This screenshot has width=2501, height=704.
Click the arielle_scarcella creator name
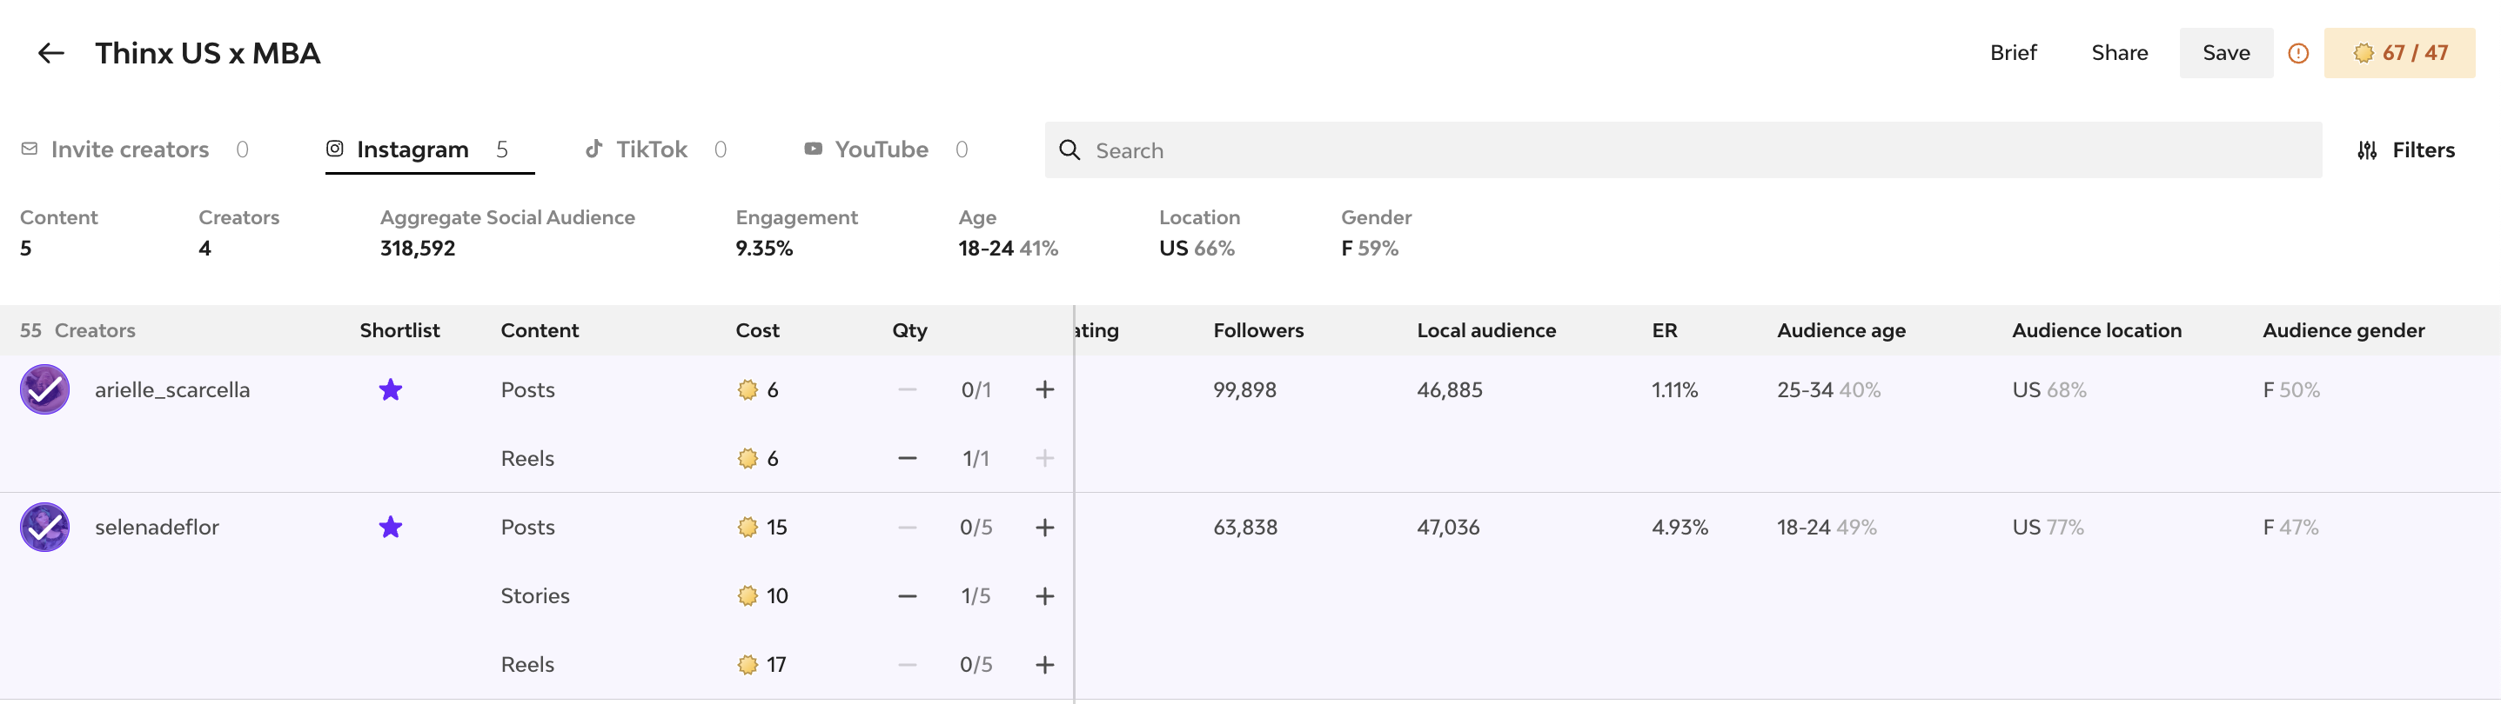point(171,390)
